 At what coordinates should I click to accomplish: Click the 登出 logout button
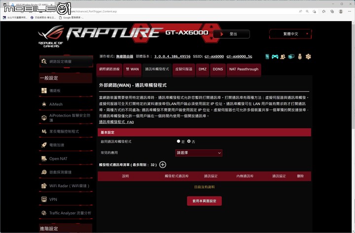231,34
